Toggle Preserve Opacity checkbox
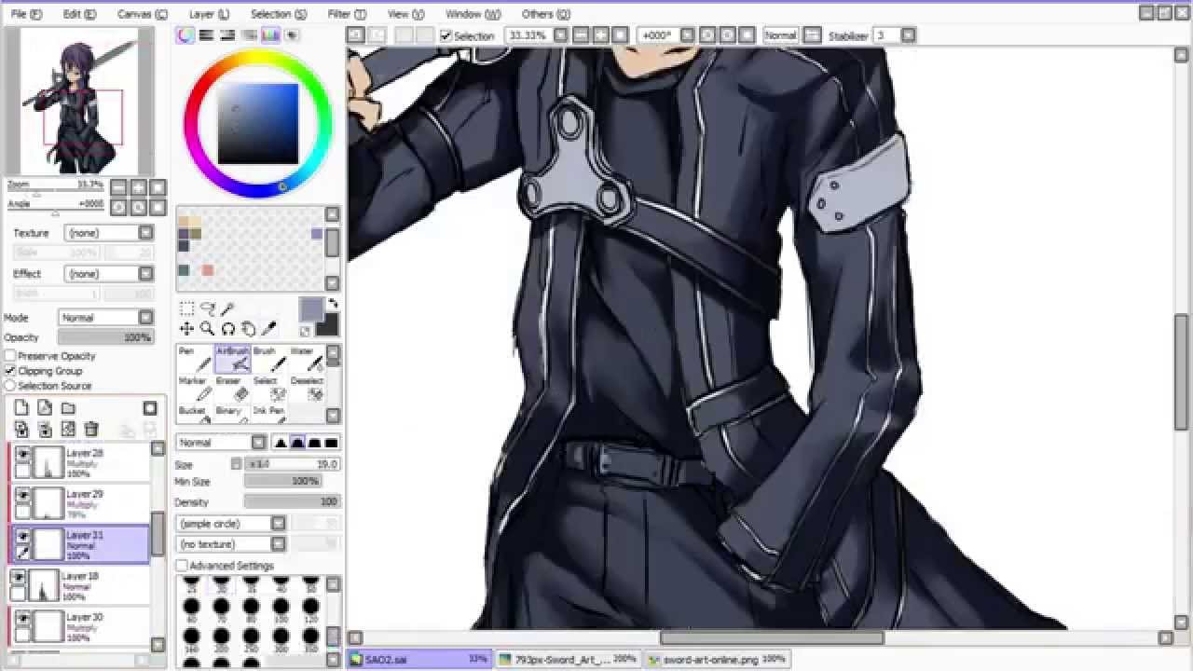The height and width of the screenshot is (671, 1193). point(10,356)
